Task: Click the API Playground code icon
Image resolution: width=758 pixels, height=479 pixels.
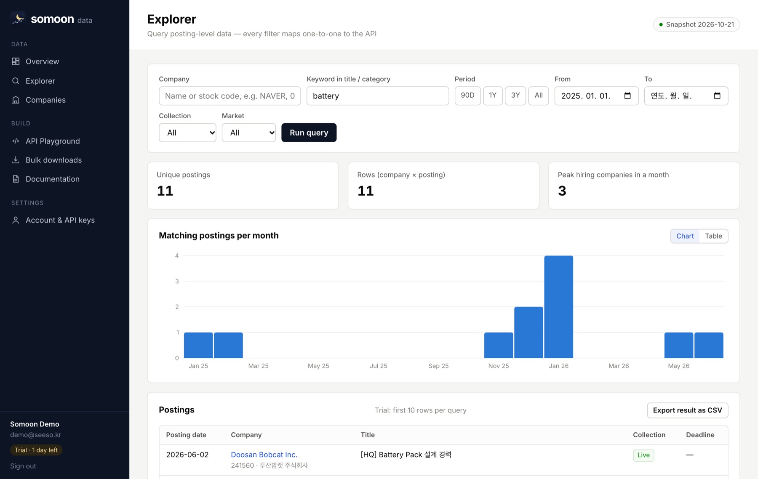Action: pyautogui.click(x=16, y=141)
